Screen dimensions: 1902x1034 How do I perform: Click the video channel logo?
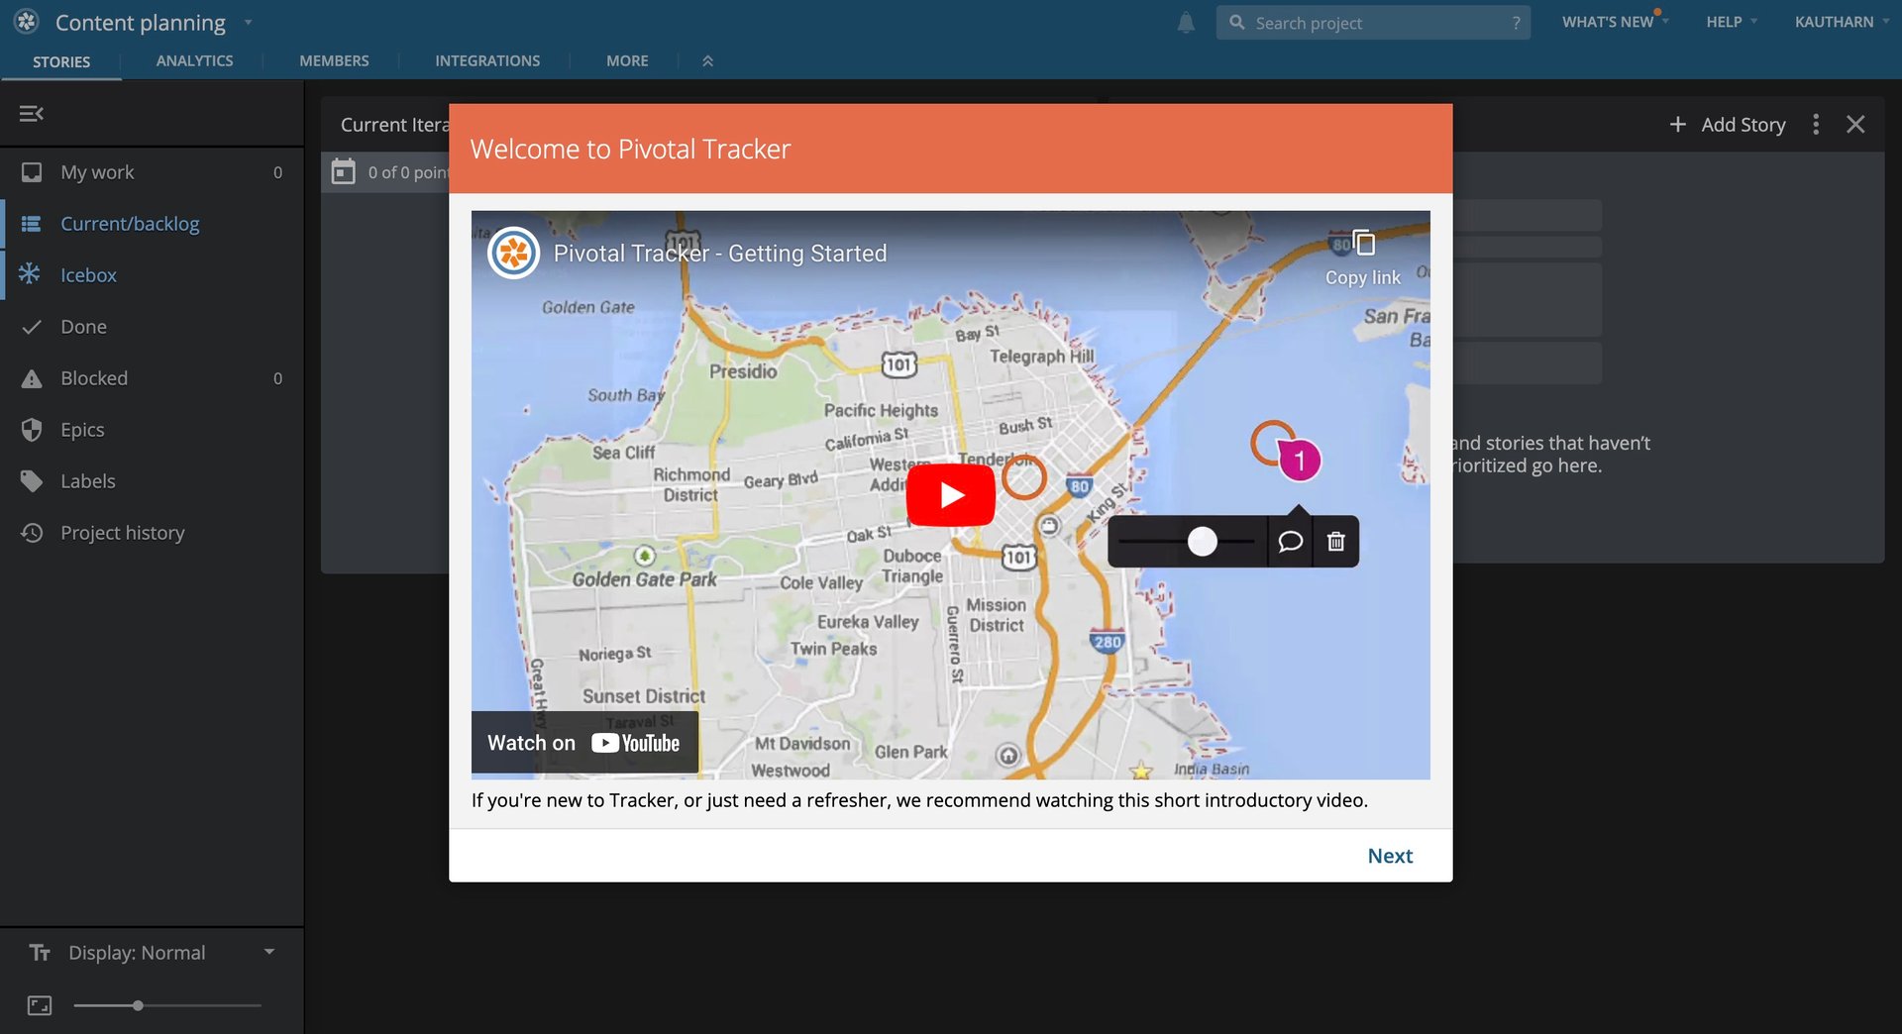point(513,253)
